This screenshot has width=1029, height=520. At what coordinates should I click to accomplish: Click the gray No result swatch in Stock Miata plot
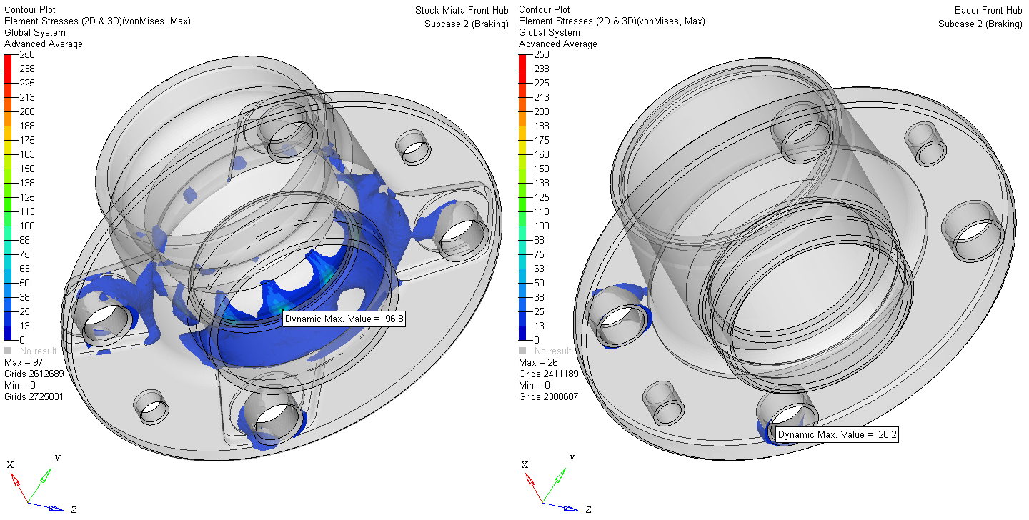coord(8,351)
